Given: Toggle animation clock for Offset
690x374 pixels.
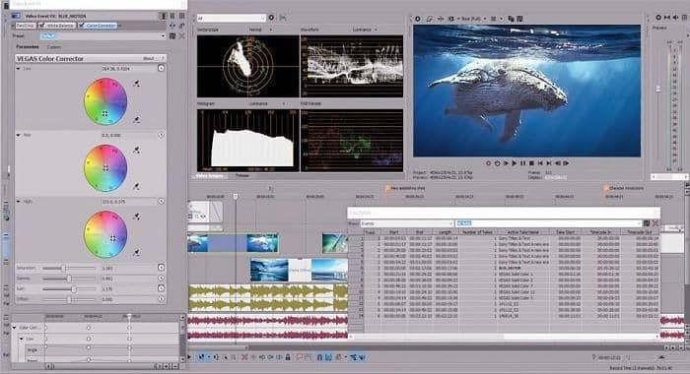Looking at the screenshot, I should pyautogui.click(x=161, y=299).
